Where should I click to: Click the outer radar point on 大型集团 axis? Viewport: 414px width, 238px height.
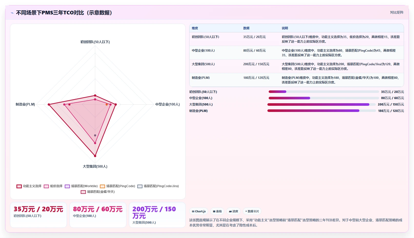pyautogui.click(x=95, y=156)
